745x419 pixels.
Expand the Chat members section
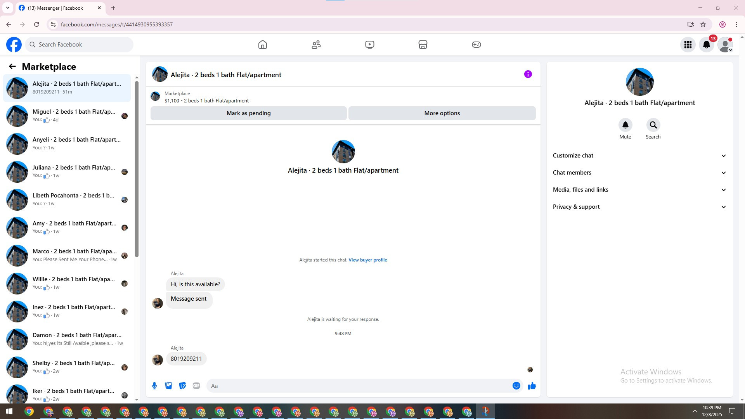click(x=639, y=173)
